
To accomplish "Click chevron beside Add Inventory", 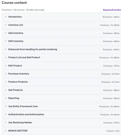I will [6, 33].
